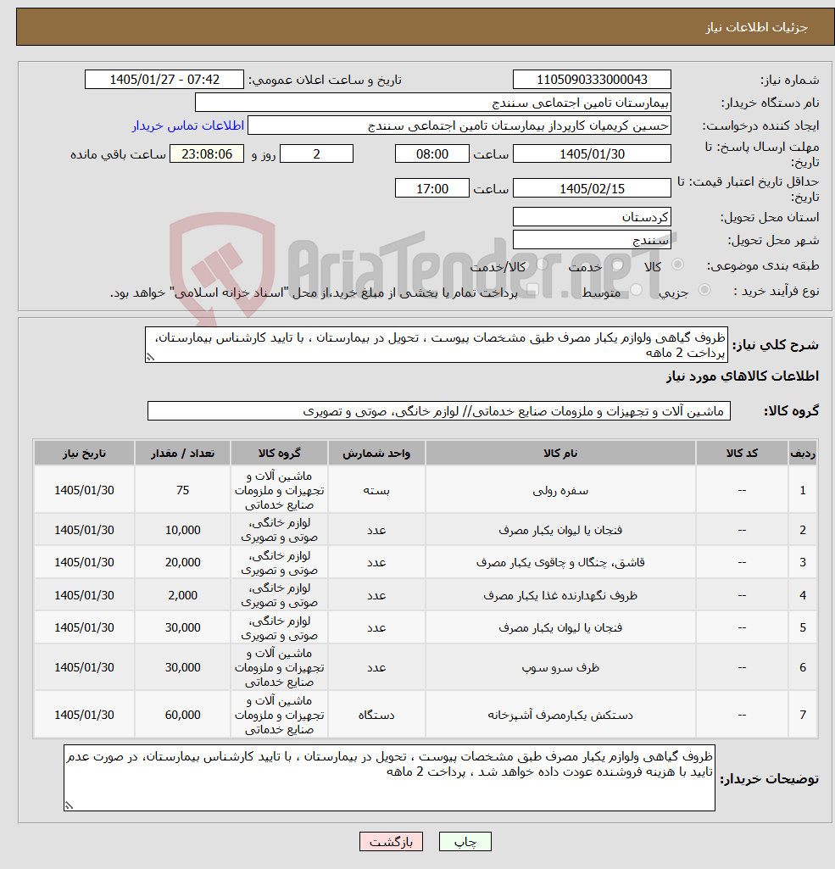Click the ردیف column header

point(802,453)
